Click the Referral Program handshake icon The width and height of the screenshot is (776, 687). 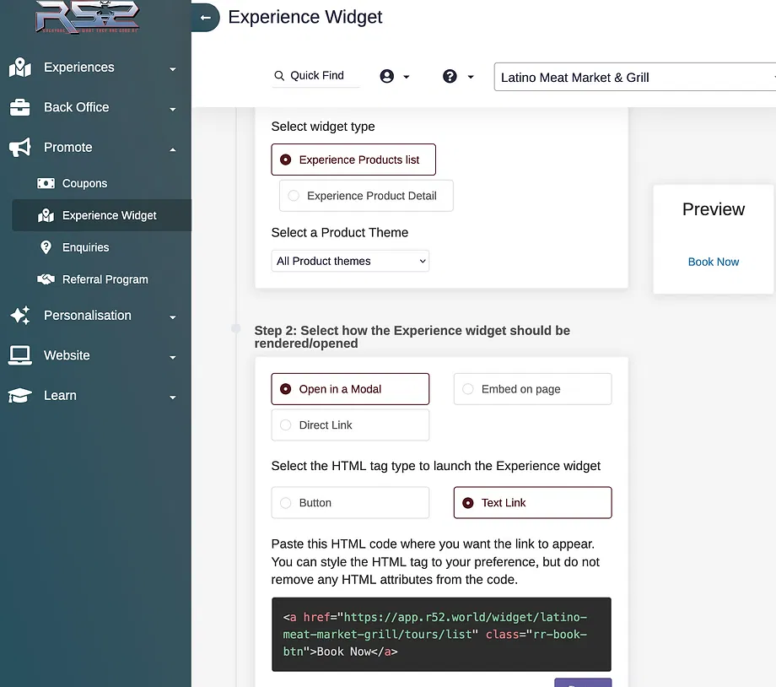click(46, 279)
